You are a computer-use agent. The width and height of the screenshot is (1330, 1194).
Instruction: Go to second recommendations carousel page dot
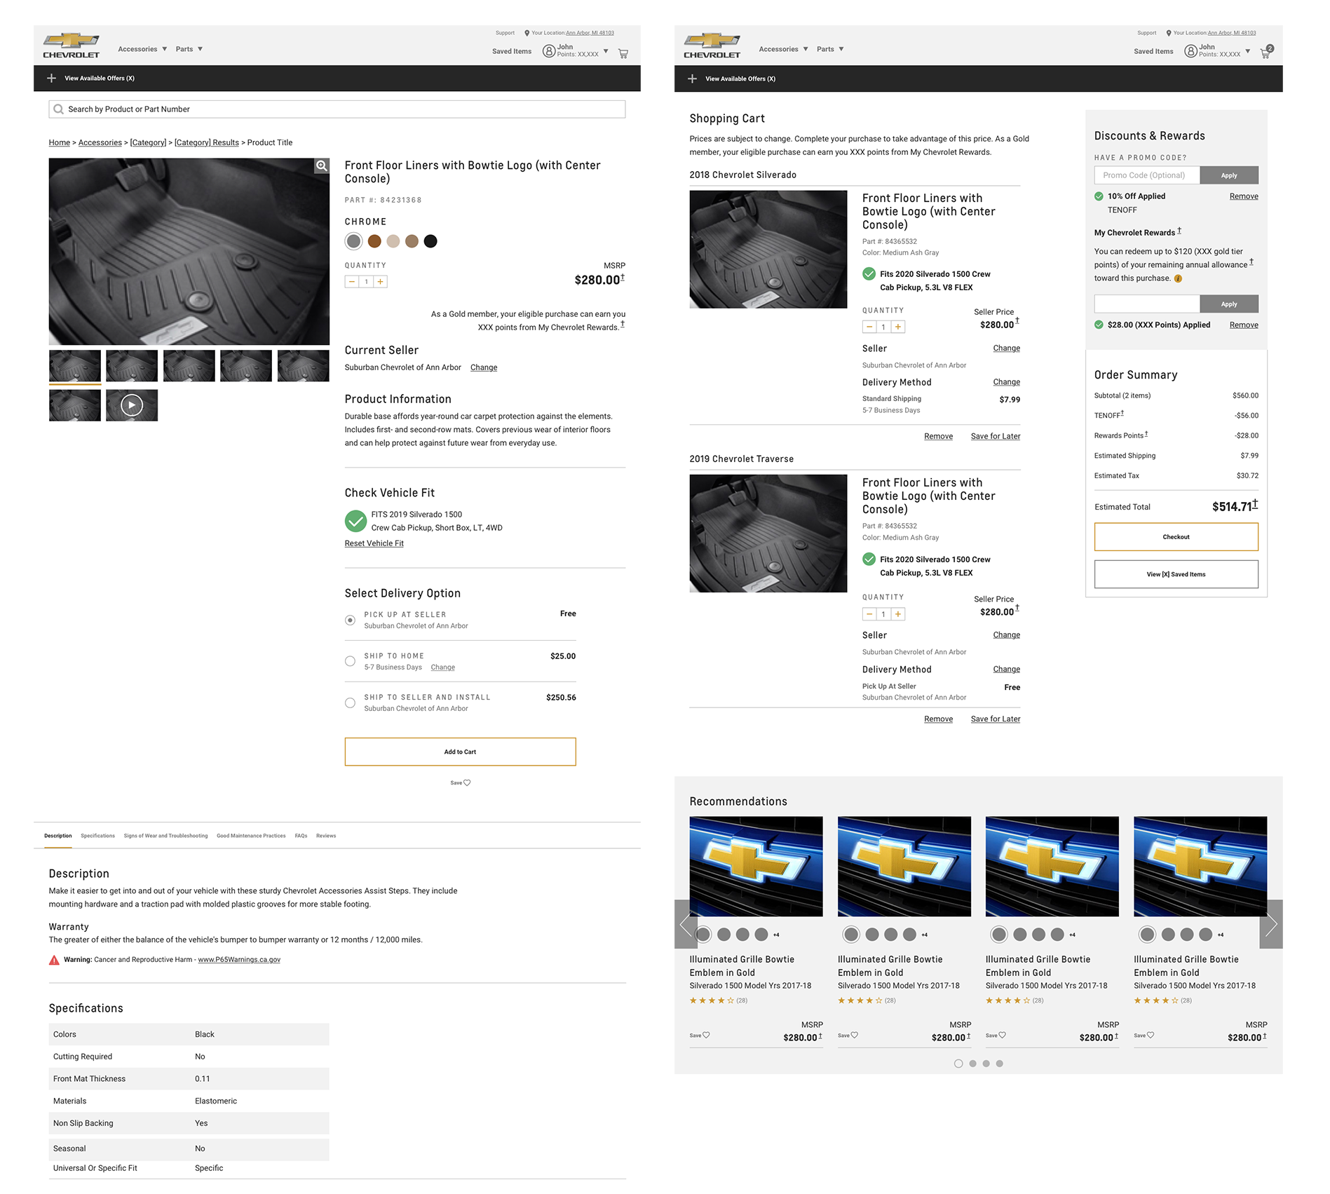point(972,1064)
